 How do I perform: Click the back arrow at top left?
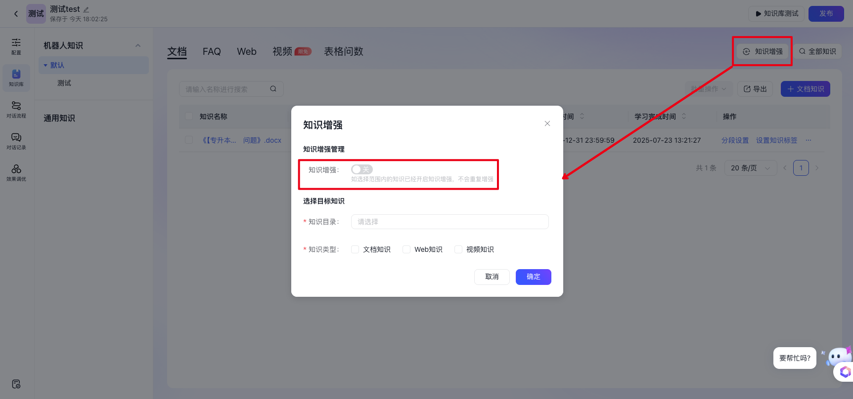tap(16, 14)
